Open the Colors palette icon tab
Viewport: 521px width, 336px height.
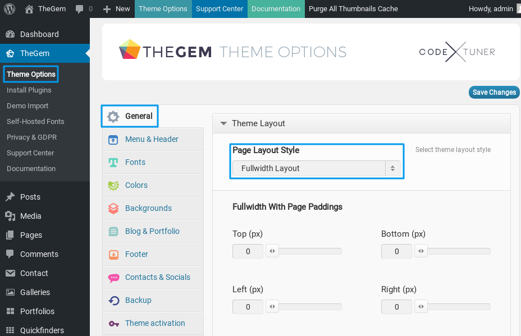click(113, 185)
